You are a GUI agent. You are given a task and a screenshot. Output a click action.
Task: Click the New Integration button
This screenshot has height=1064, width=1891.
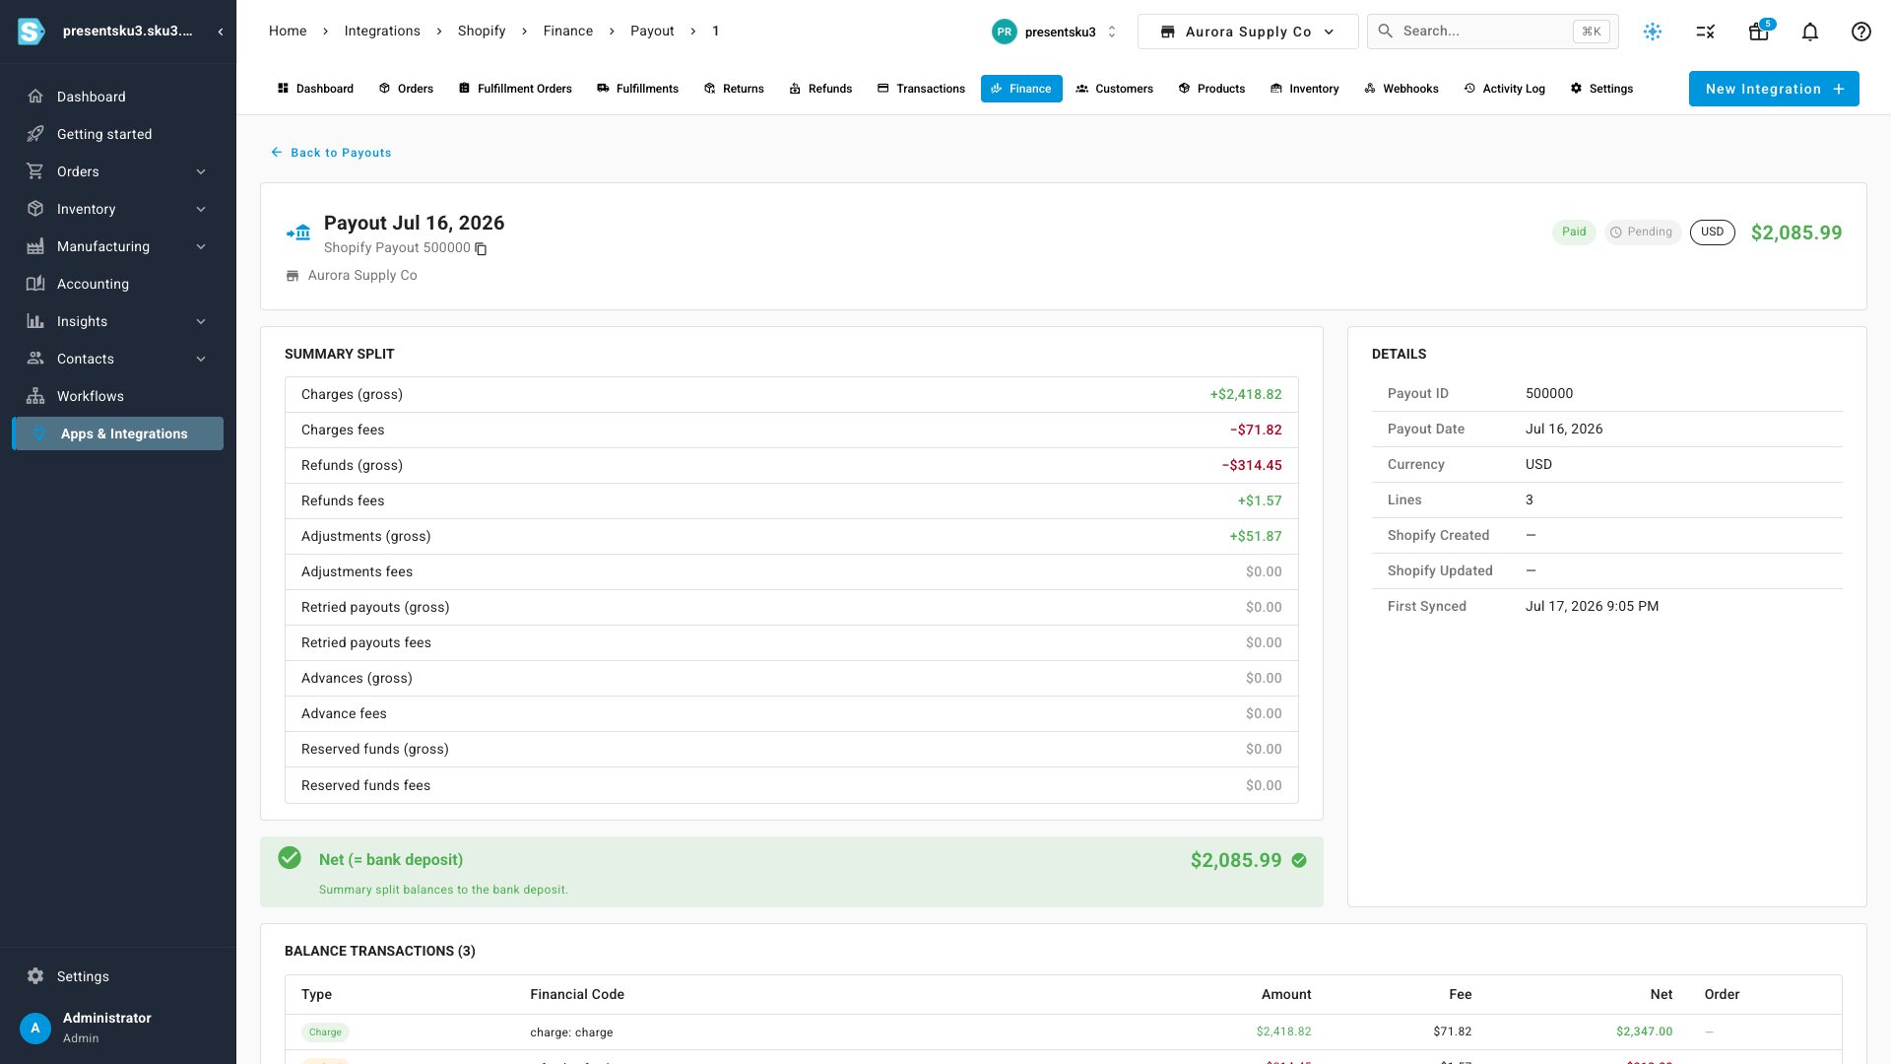tap(1774, 89)
